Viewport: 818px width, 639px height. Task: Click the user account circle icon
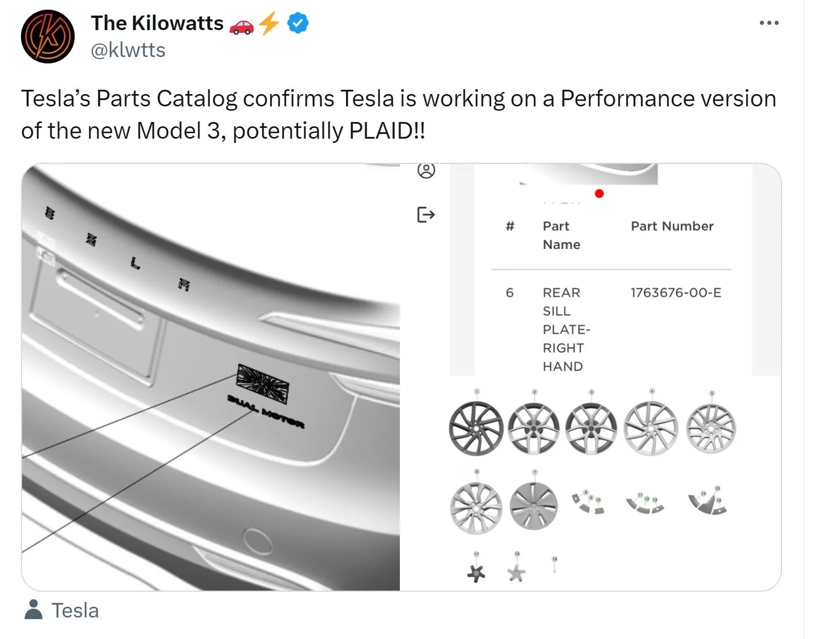pos(426,170)
